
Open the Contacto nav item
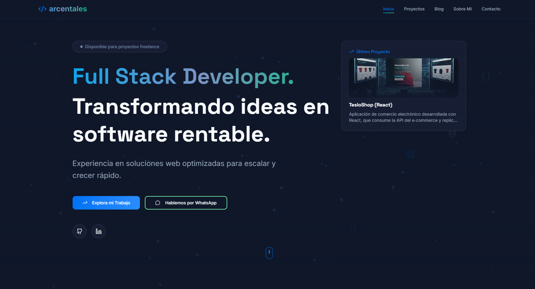(491, 9)
